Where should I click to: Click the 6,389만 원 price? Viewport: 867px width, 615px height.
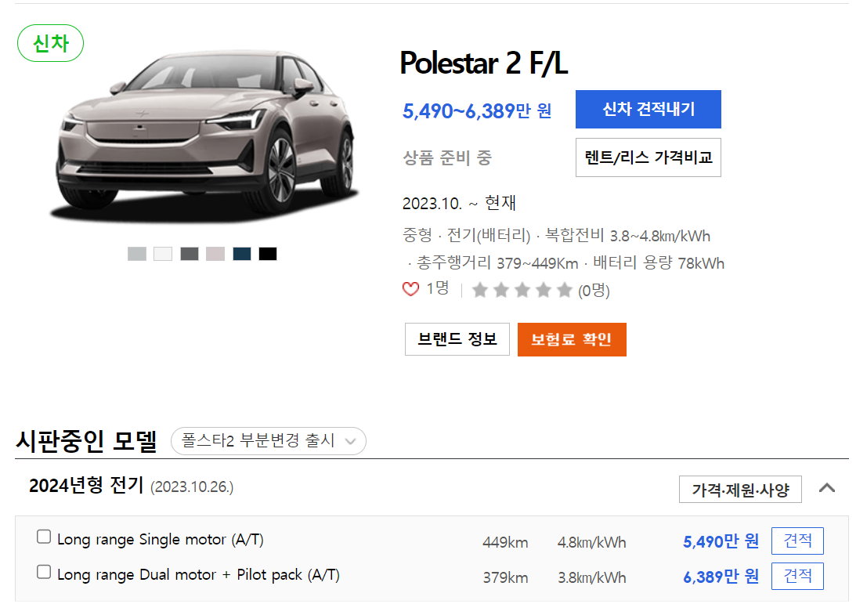coord(721,577)
